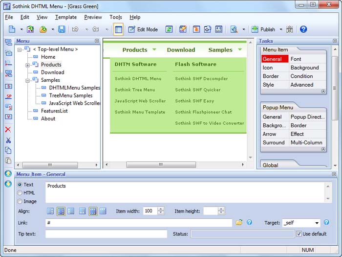Collapse the Top-level Menu tree node

pyautogui.click(x=20, y=50)
